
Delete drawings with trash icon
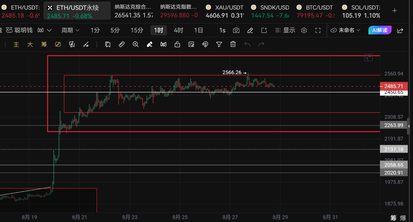pyautogui.click(x=233, y=44)
